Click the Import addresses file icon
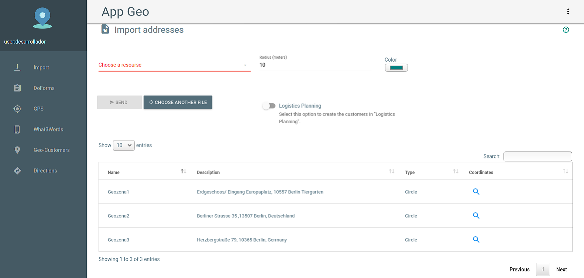Image resolution: width=584 pixels, height=278 pixels. [x=105, y=30]
